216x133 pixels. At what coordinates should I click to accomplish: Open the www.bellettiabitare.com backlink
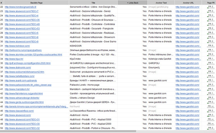19,76
